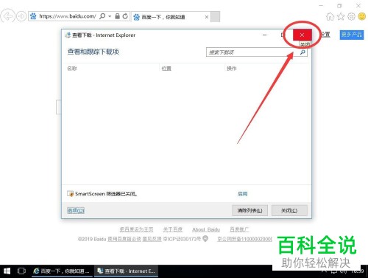Click the English About Baidu footer link
Screen dimensions: 368x278
point(206,229)
